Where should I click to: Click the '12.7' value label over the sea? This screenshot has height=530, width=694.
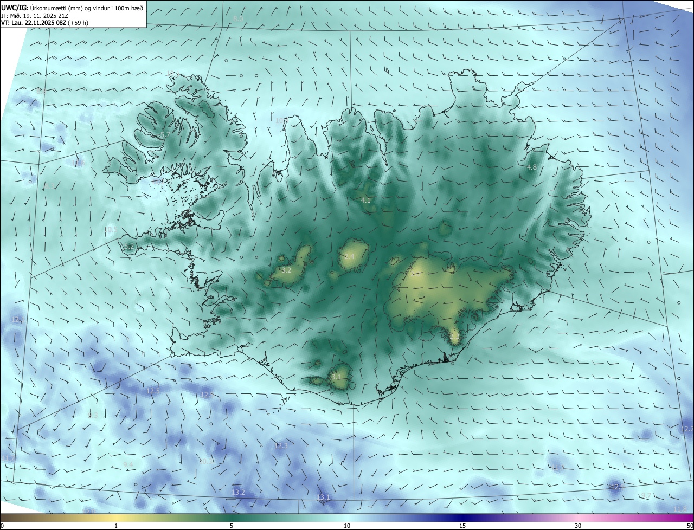click(686, 429)
